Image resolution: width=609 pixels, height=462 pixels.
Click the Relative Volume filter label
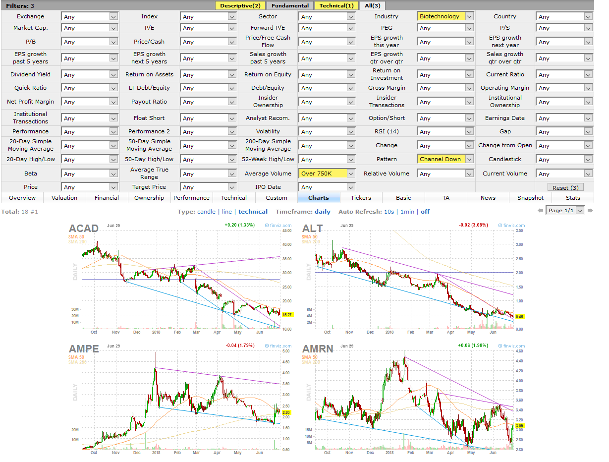(x=387, y=173)
